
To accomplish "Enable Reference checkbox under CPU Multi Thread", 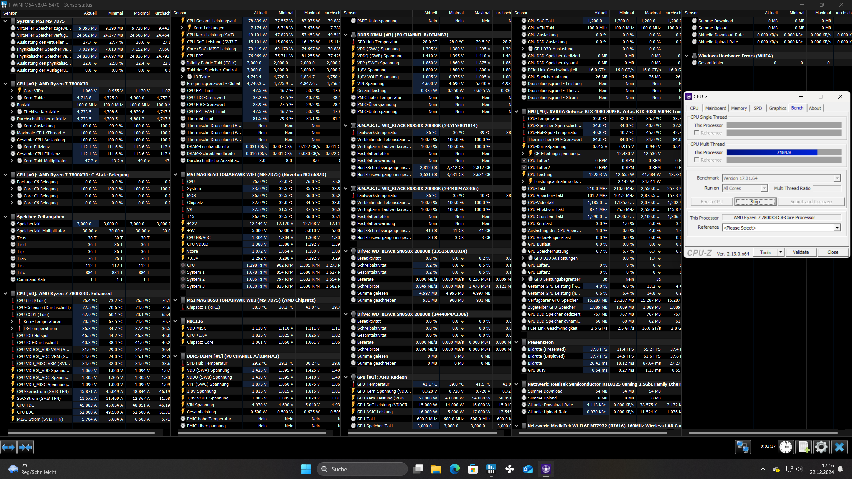I will [696, 160].
